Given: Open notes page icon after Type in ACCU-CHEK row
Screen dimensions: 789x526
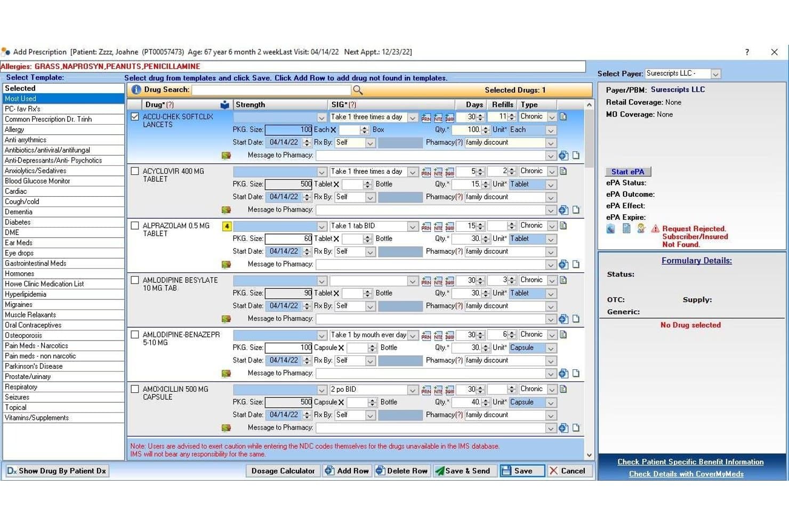Looking at the screenshot, I should point(563,117).
